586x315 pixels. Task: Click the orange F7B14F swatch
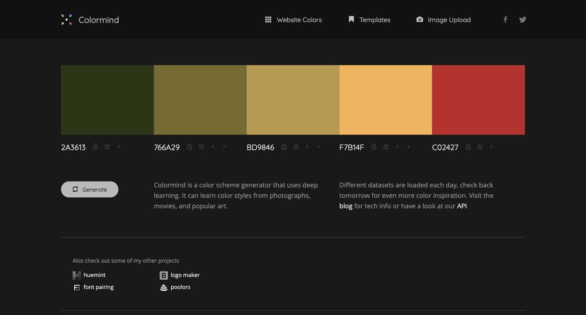tap(385, 100)
